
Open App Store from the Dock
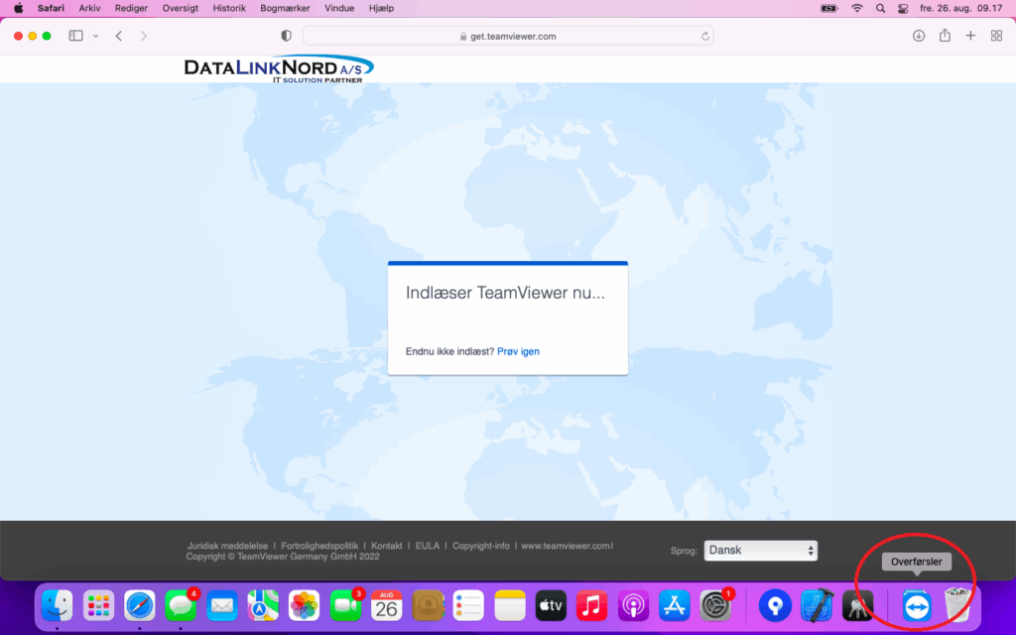pos(675,605)
